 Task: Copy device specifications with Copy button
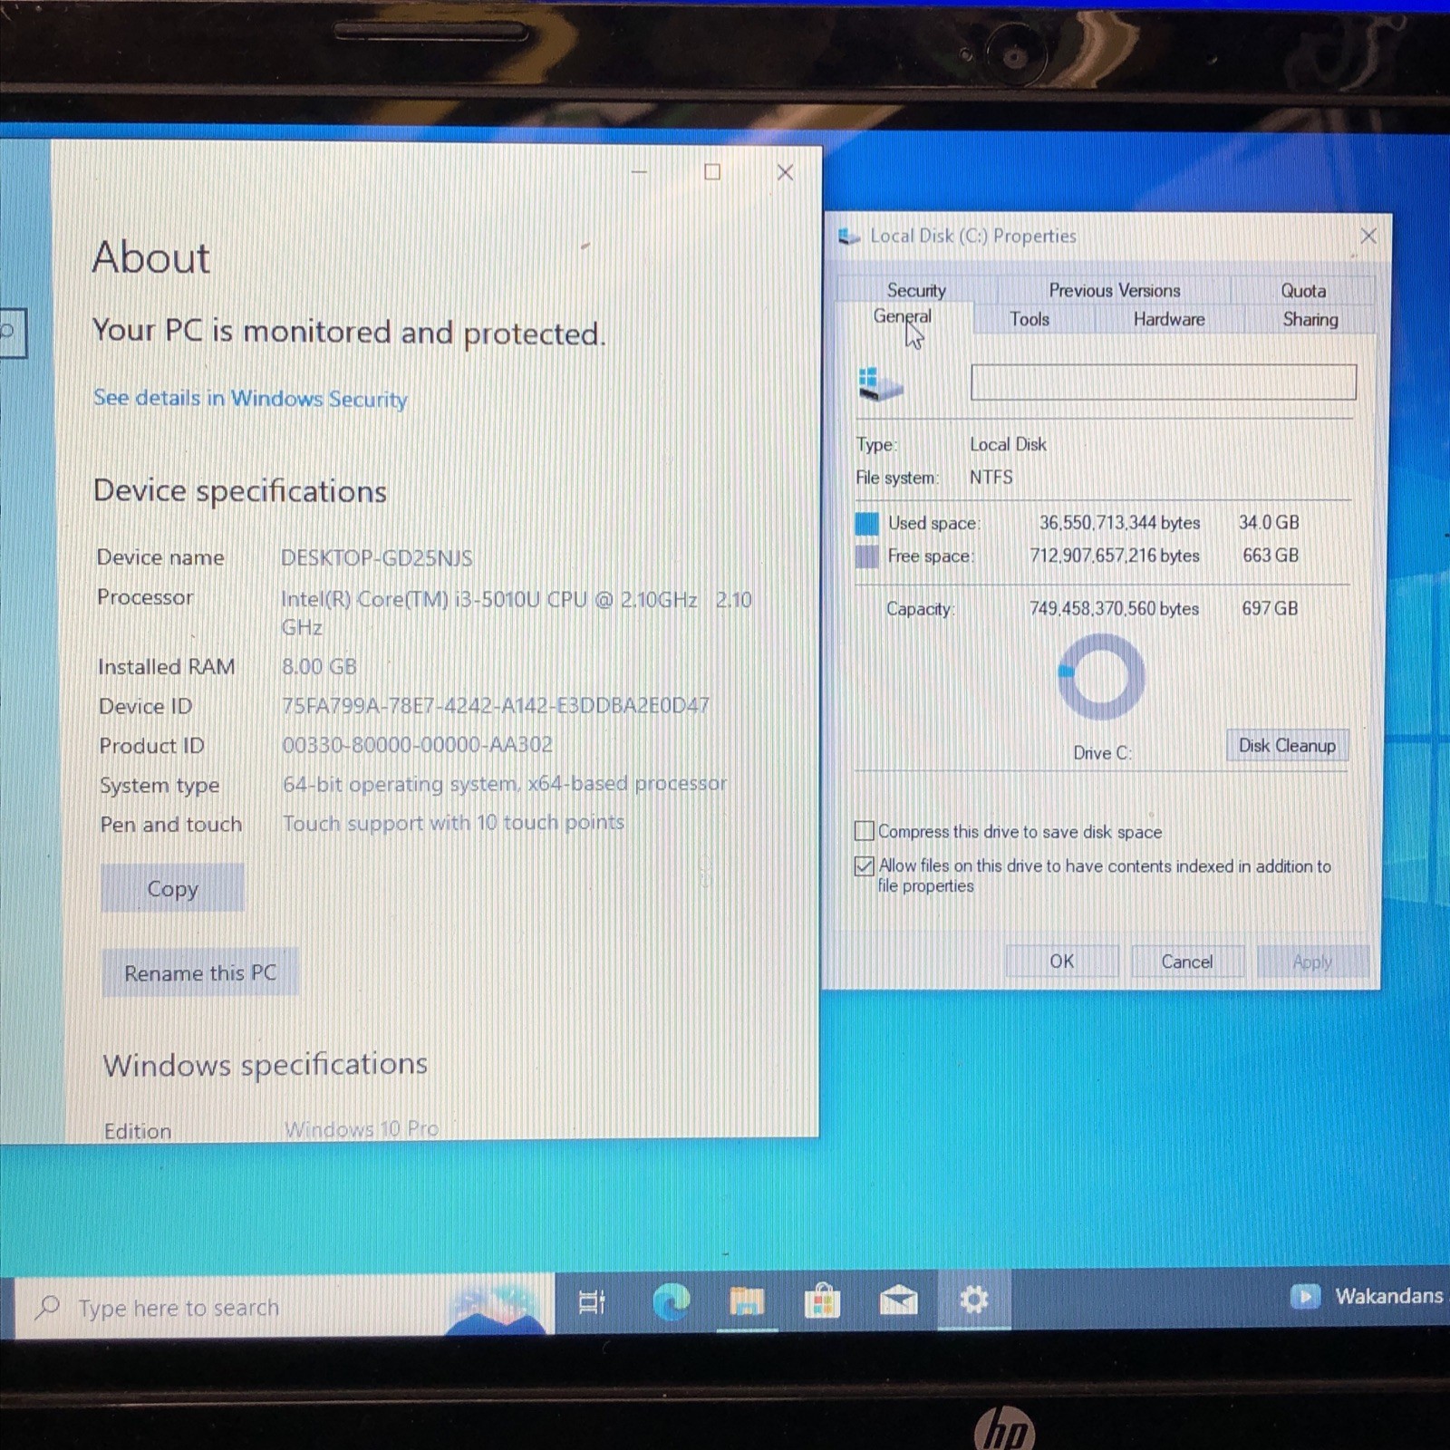[x=172, y=888]
